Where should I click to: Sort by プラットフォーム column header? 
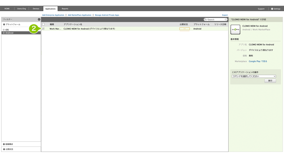pyautogui.click(x=201, y=24)
